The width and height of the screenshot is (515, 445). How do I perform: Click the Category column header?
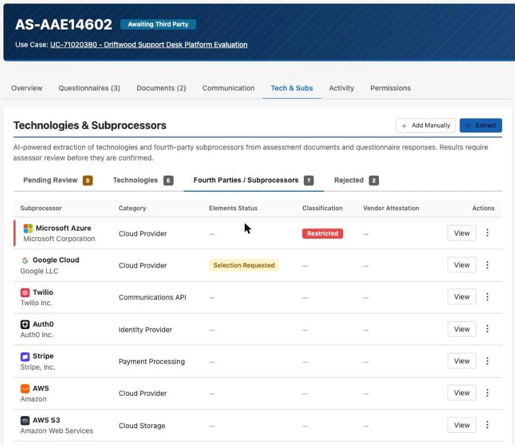pyautogui.click(x=133, y=208)
